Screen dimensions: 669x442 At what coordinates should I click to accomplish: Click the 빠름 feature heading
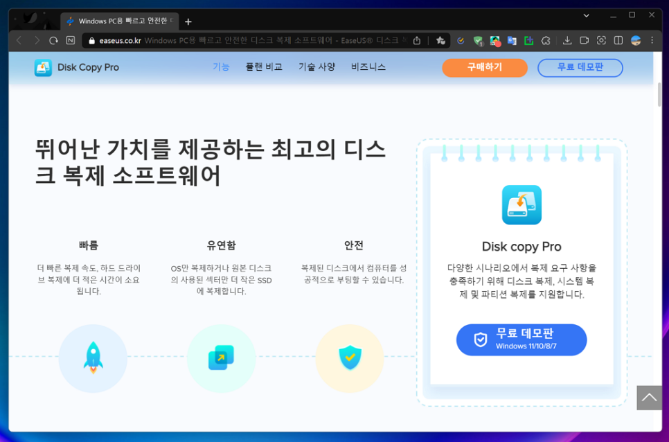89,245
